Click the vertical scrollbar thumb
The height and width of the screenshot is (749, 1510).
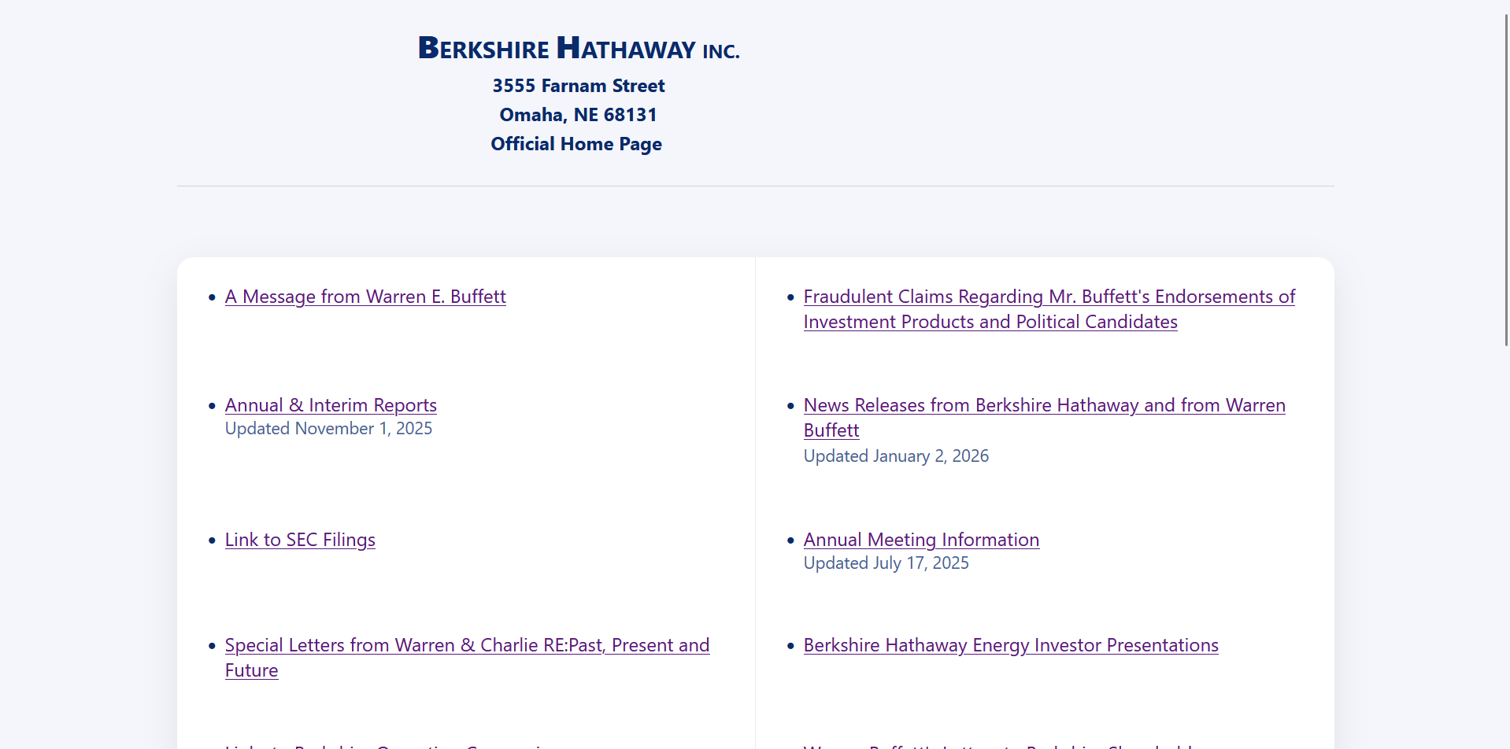tap(1506, 179)
